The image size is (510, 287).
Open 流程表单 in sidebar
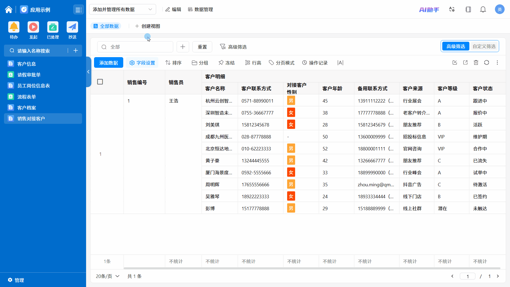[x=43, y=97]
